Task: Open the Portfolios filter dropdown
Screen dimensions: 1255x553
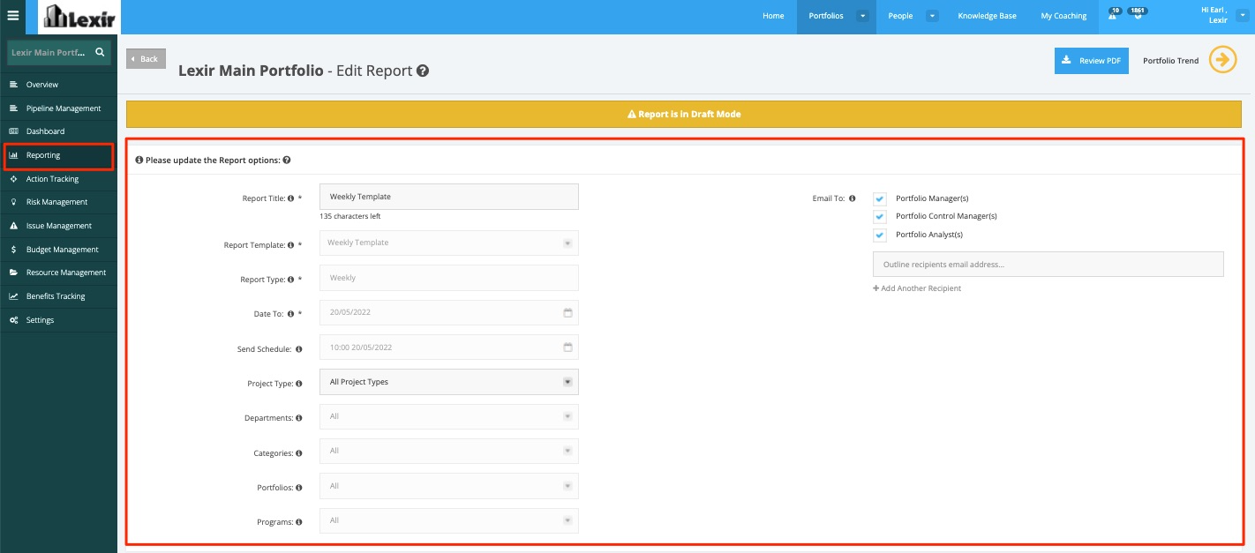Action: [449, 486]
